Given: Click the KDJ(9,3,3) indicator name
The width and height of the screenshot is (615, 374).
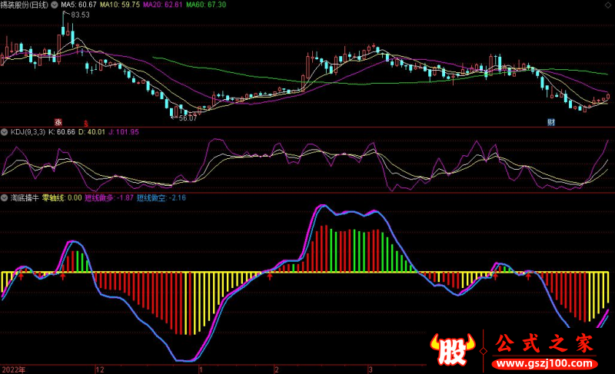Looking at the screenshot, I should pyautogui.click(x=28, y=132).
